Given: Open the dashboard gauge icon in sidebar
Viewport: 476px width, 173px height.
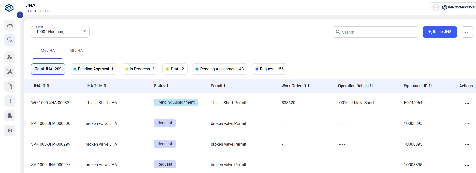Looking at the screenshot, I should point(10,25).
